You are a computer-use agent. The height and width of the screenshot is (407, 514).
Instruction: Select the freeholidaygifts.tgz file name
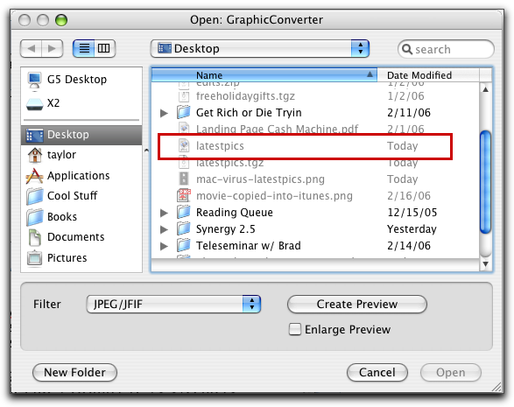tap(245, 96)
